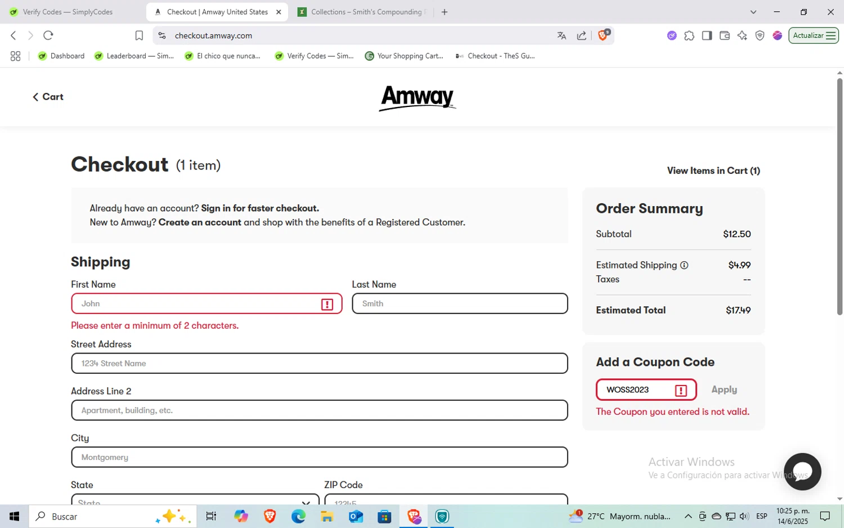Reload the current page
Viewport: 844px width, 528px height.
[48, 35]
